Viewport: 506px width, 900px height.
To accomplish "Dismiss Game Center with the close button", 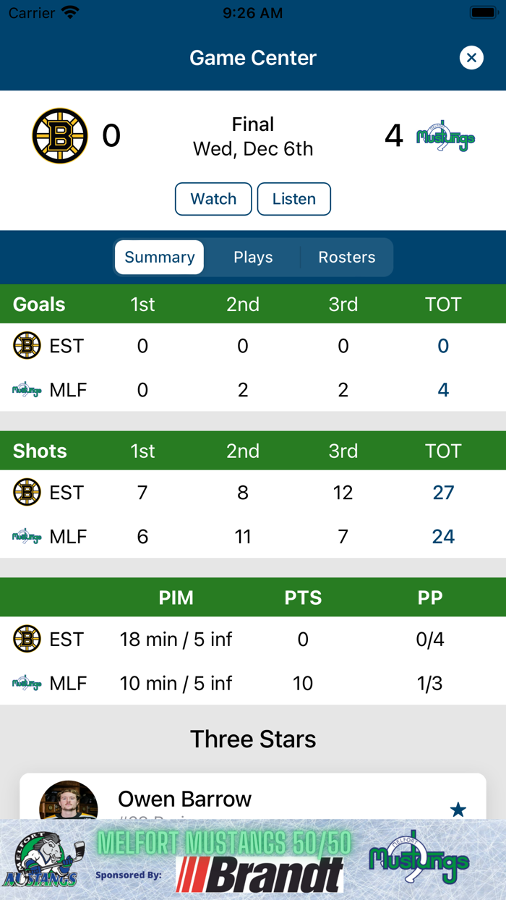I will 471,58.
